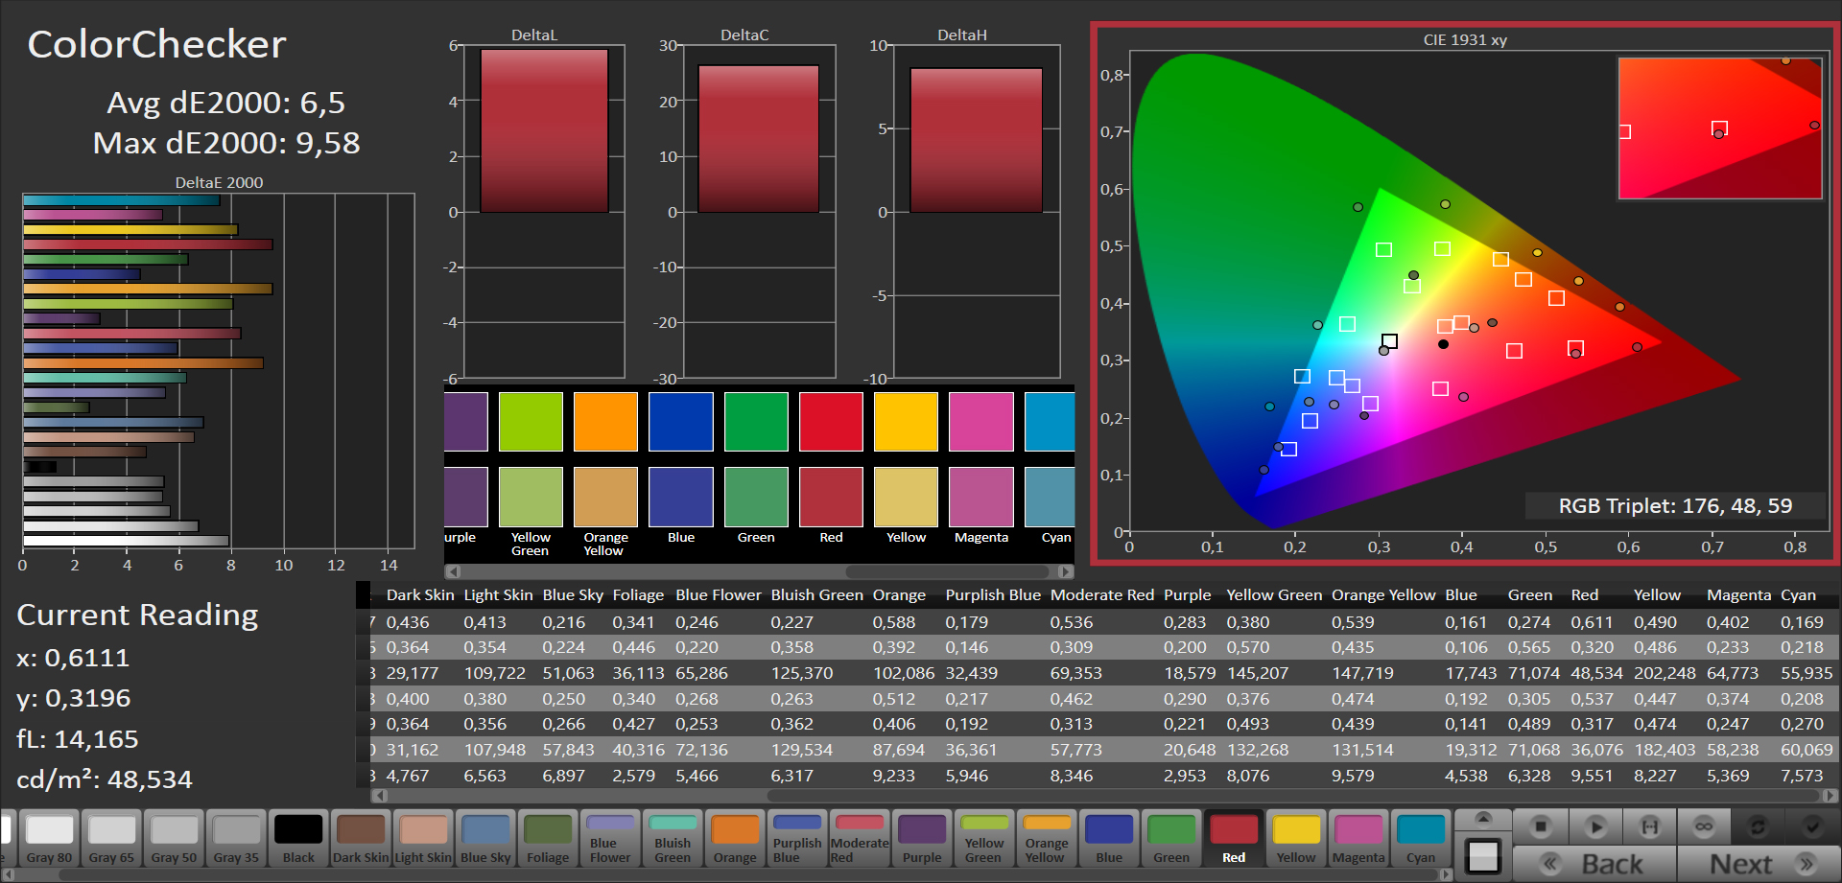
Task: Click the checkmark icon in the toolbar
Action: click(1812, 826)
